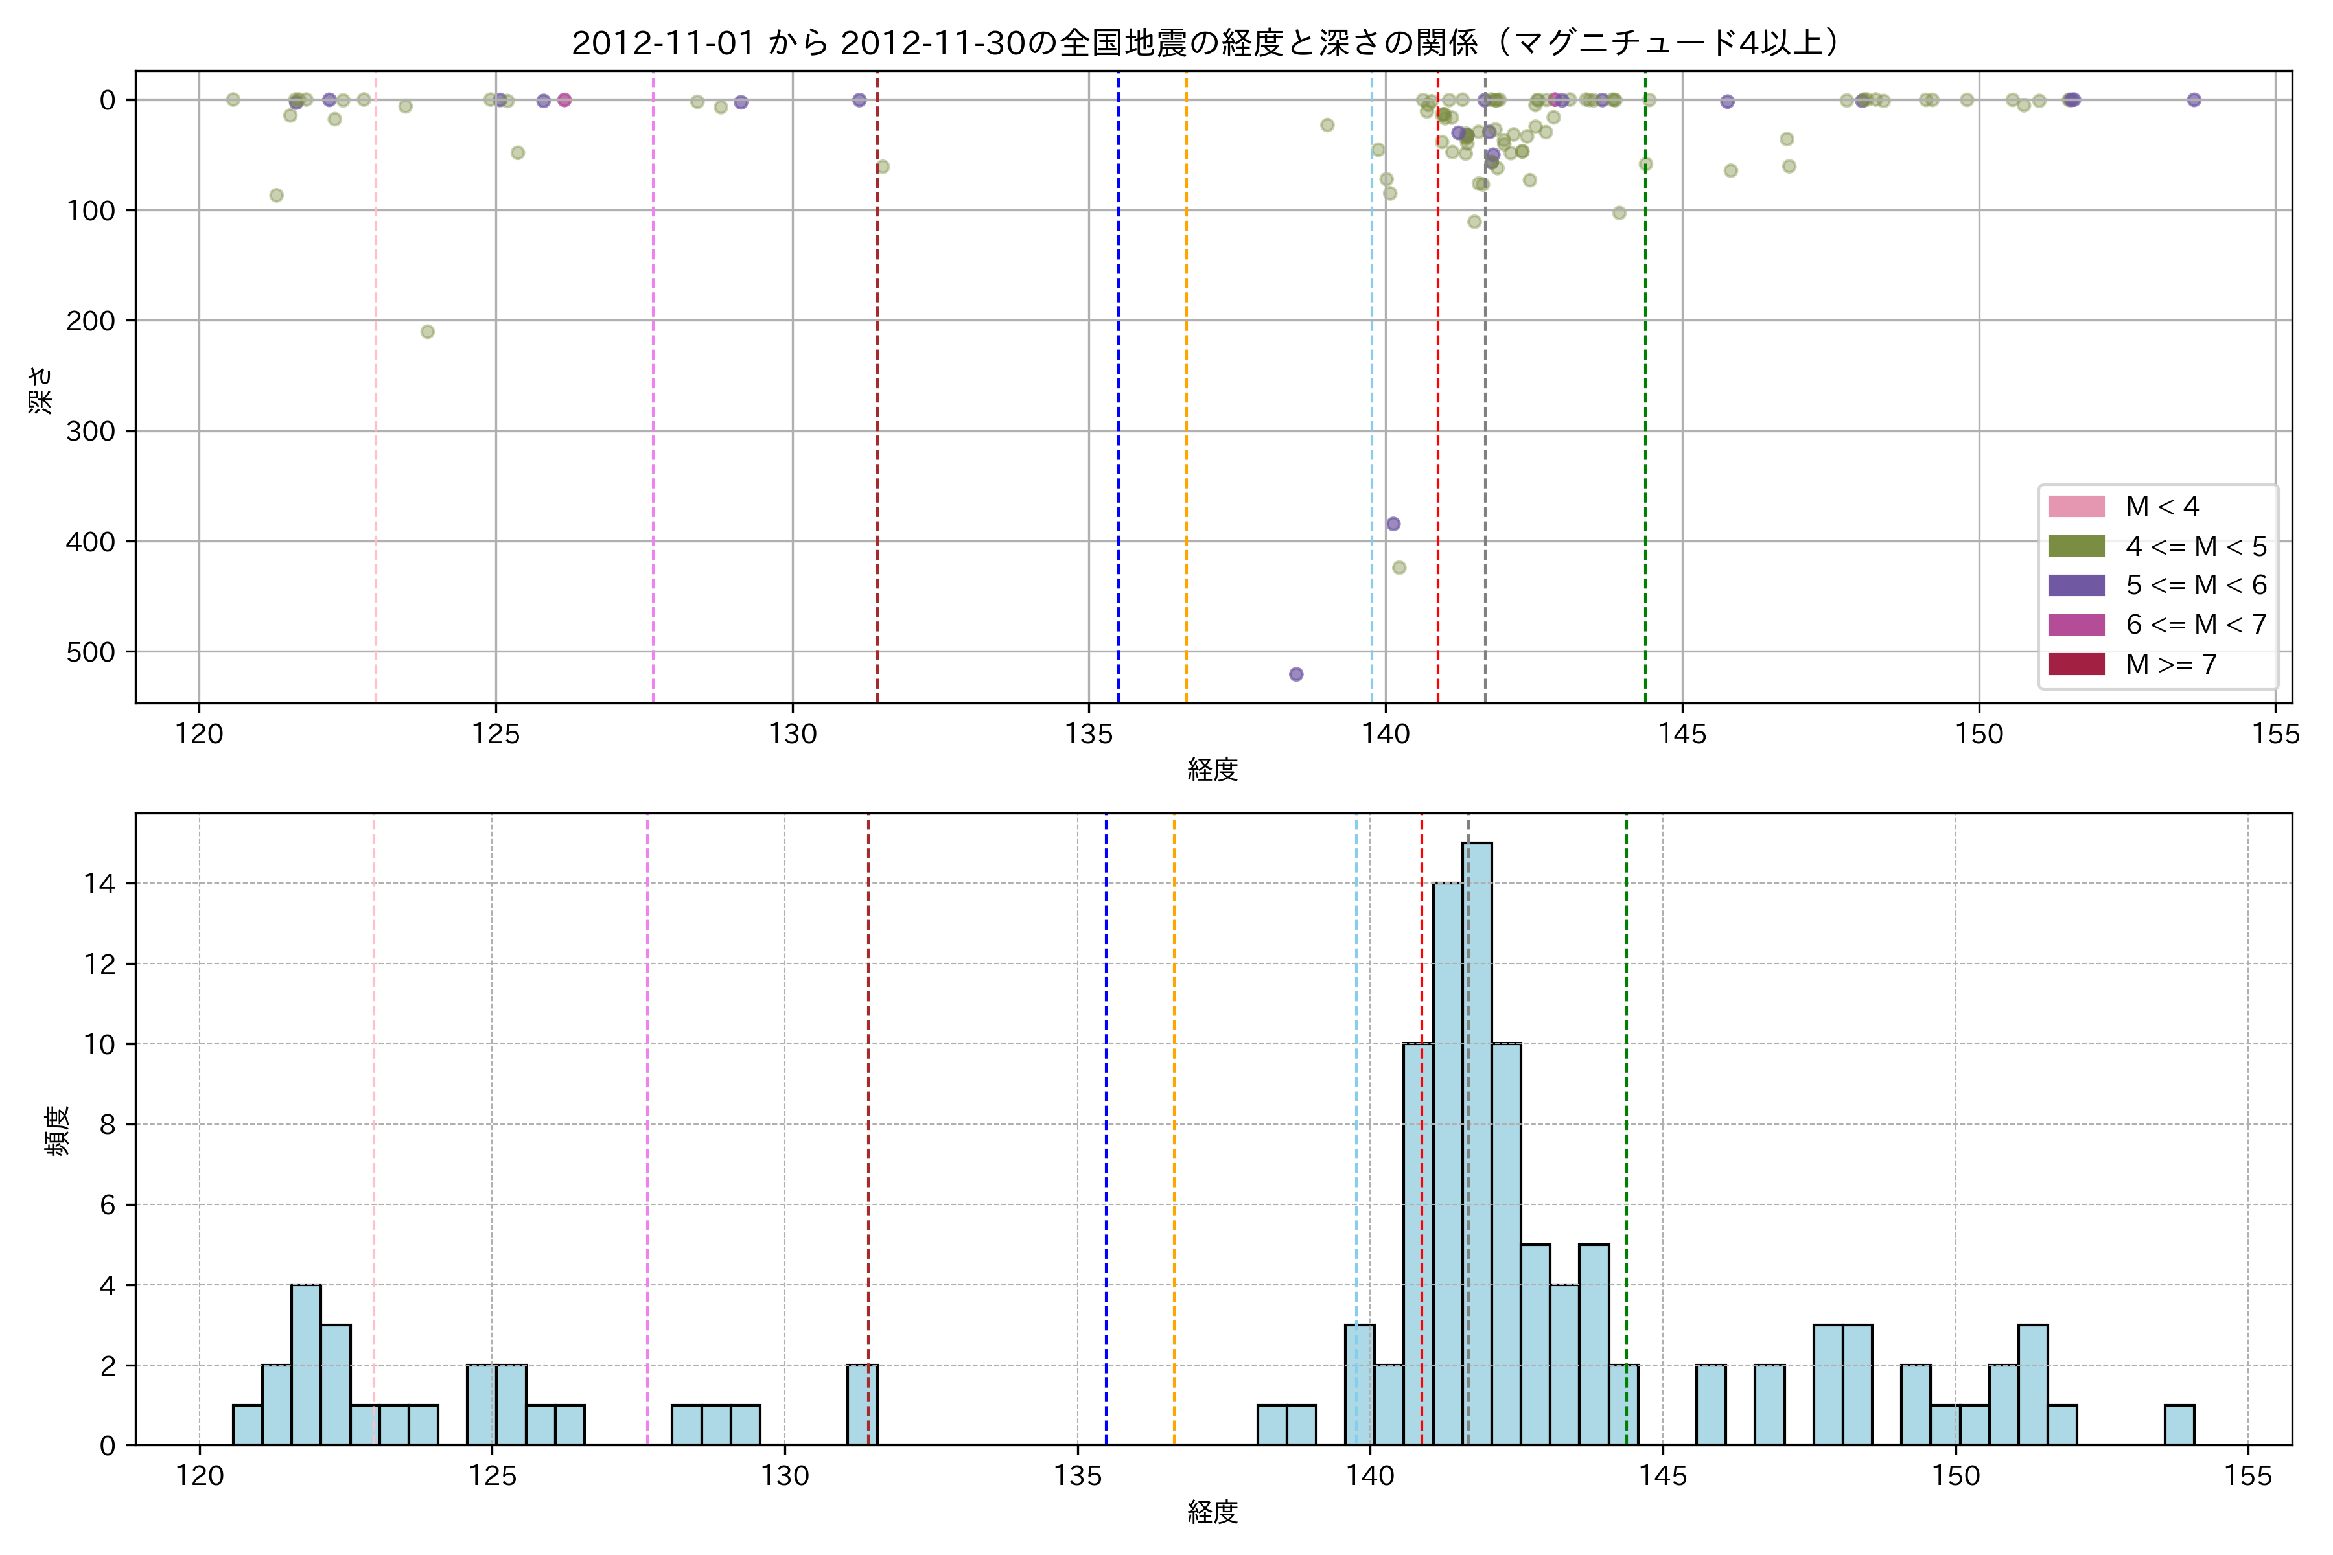Click the green scatter point just below depth 400
This screenshot has width=2333, height=1555.
pos(1399,568)
